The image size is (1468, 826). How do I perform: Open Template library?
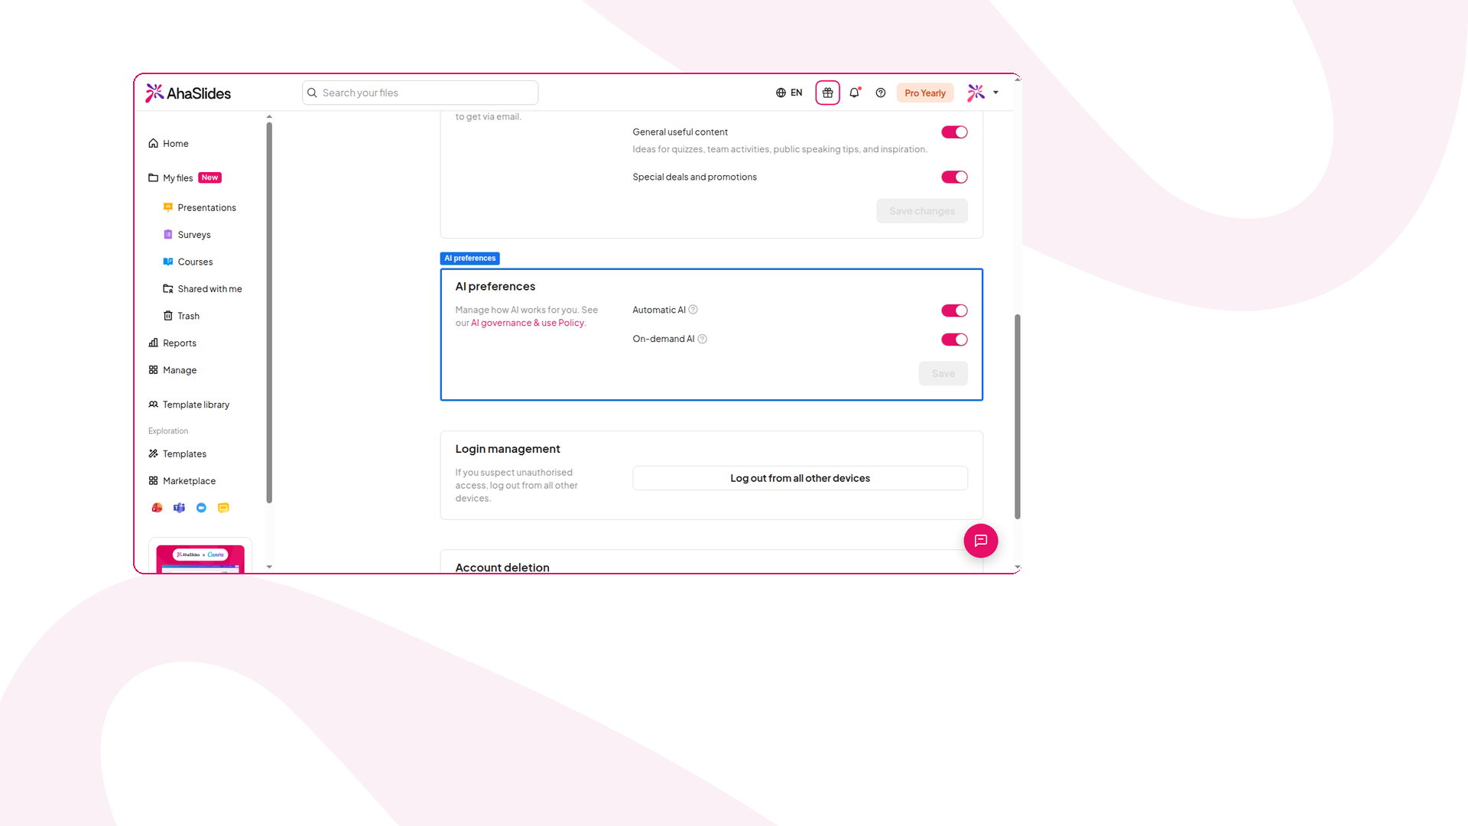(x=189, y=405)
